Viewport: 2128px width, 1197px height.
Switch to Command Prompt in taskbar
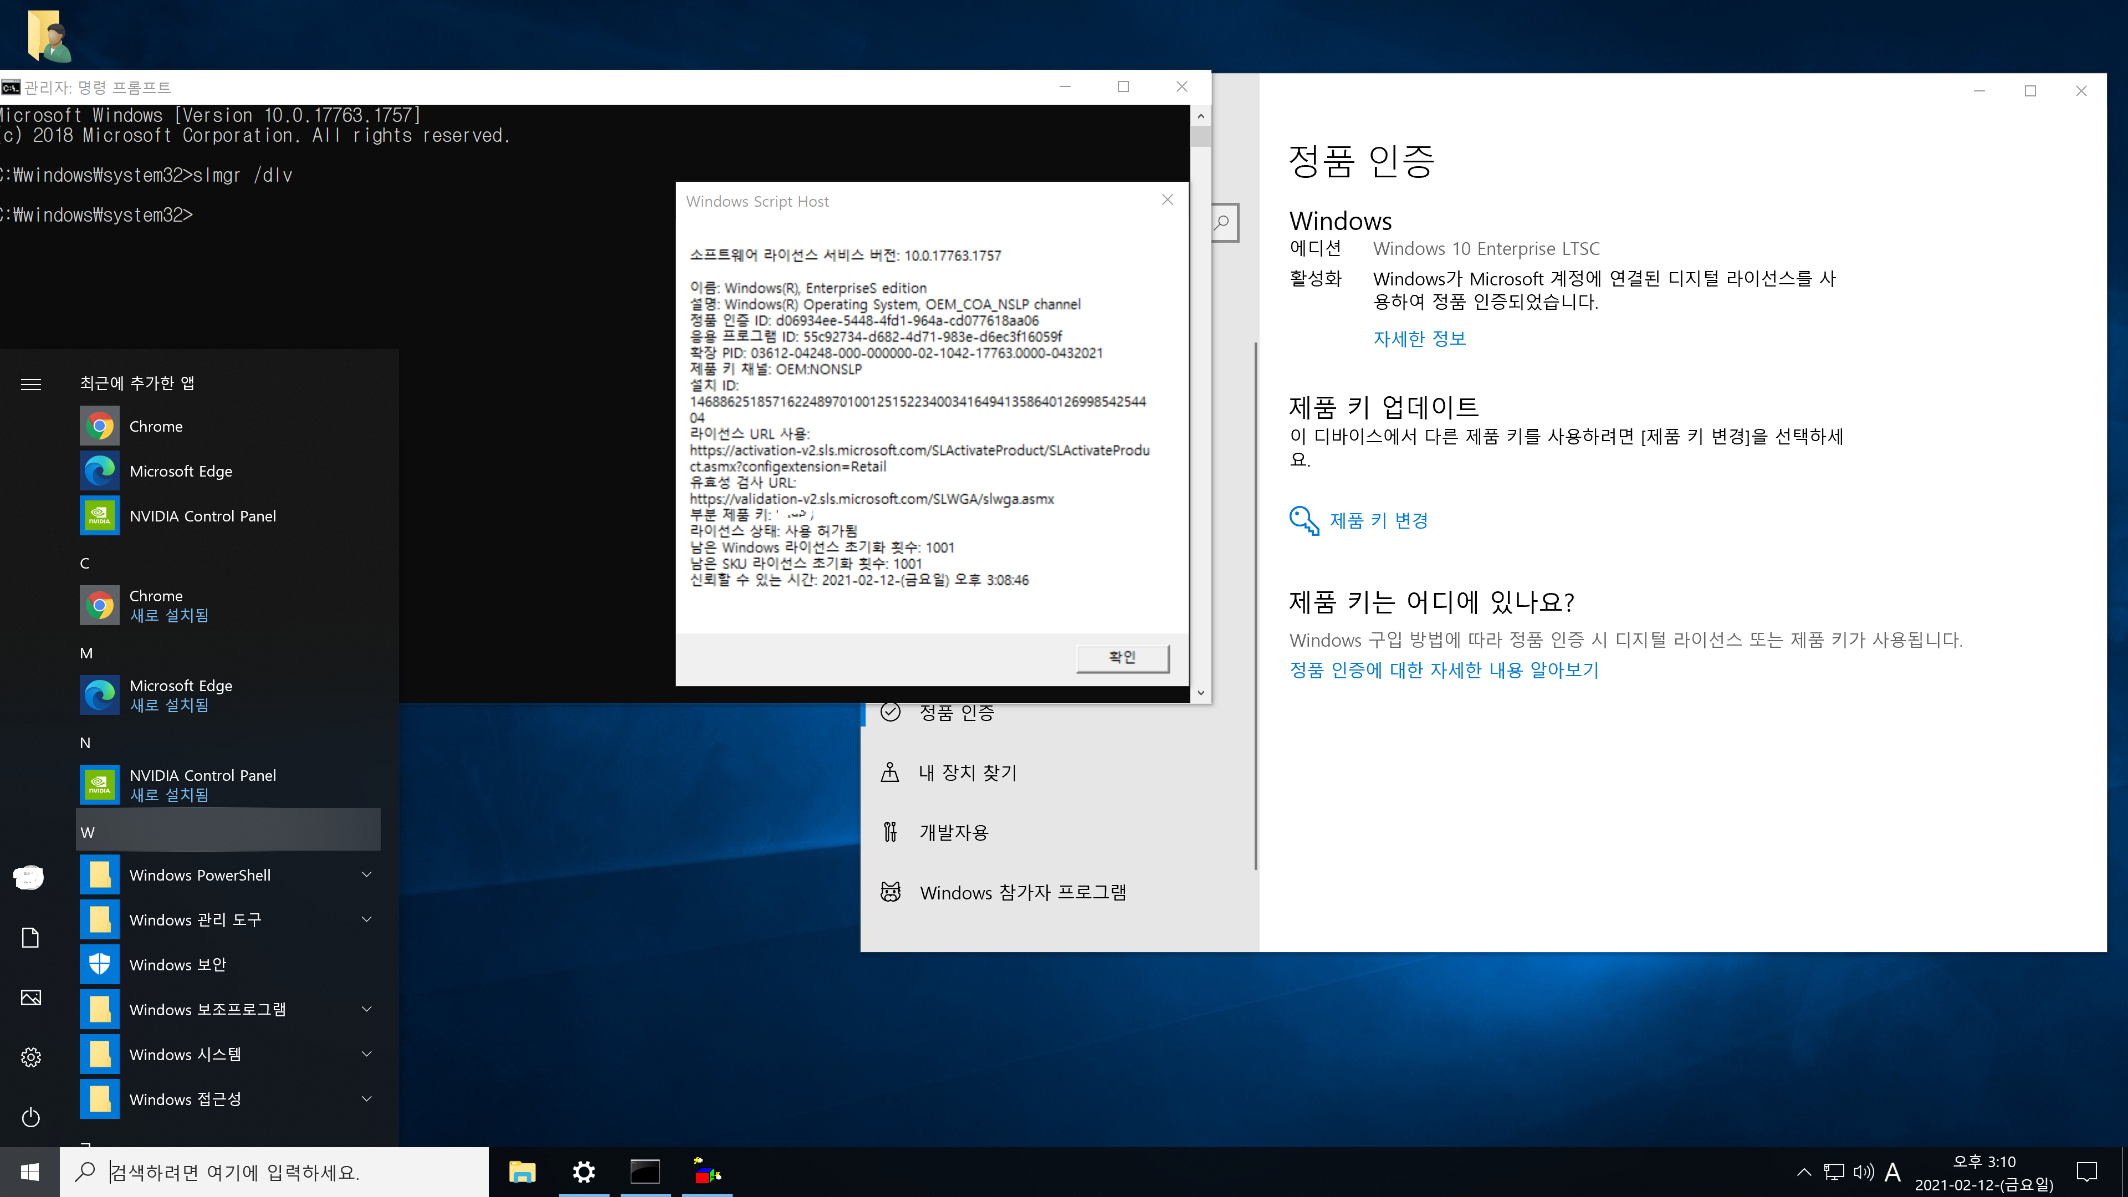[645, 1172]
